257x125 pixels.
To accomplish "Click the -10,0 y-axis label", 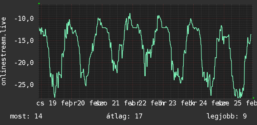I will click(24, 19).
